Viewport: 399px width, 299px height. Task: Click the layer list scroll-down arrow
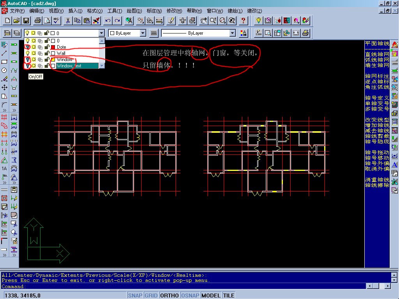pos(102,65)
